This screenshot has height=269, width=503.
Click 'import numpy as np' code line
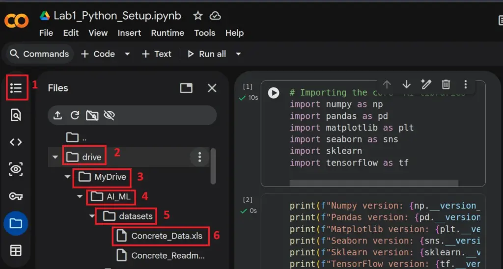336,105
